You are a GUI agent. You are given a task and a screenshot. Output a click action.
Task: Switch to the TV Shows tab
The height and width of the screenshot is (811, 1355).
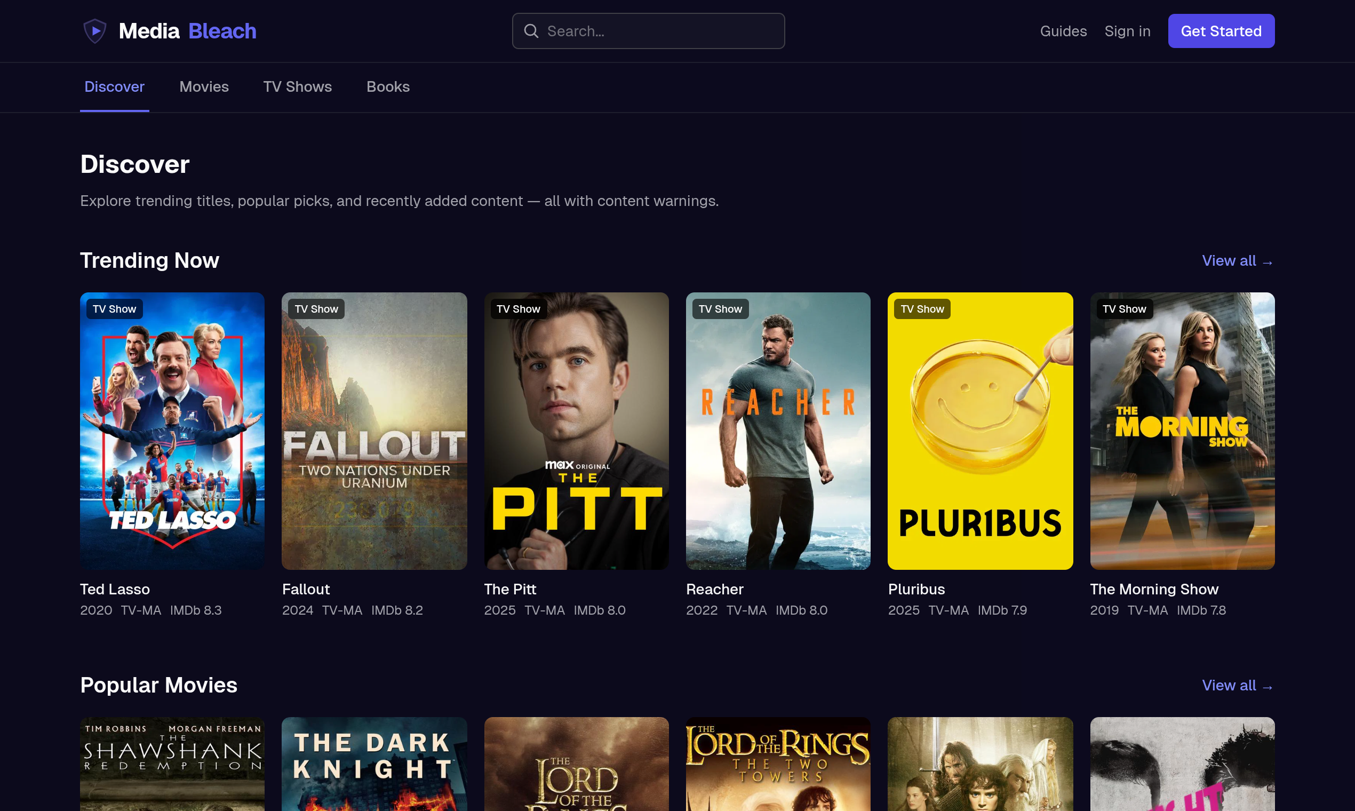point(297,86)
